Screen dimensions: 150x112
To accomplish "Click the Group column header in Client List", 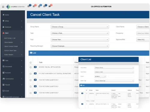I will click(91, 90).
